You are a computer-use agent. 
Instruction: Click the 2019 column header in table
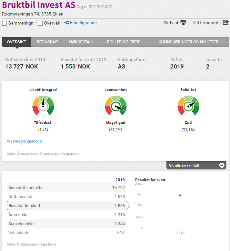click(120, 180)
